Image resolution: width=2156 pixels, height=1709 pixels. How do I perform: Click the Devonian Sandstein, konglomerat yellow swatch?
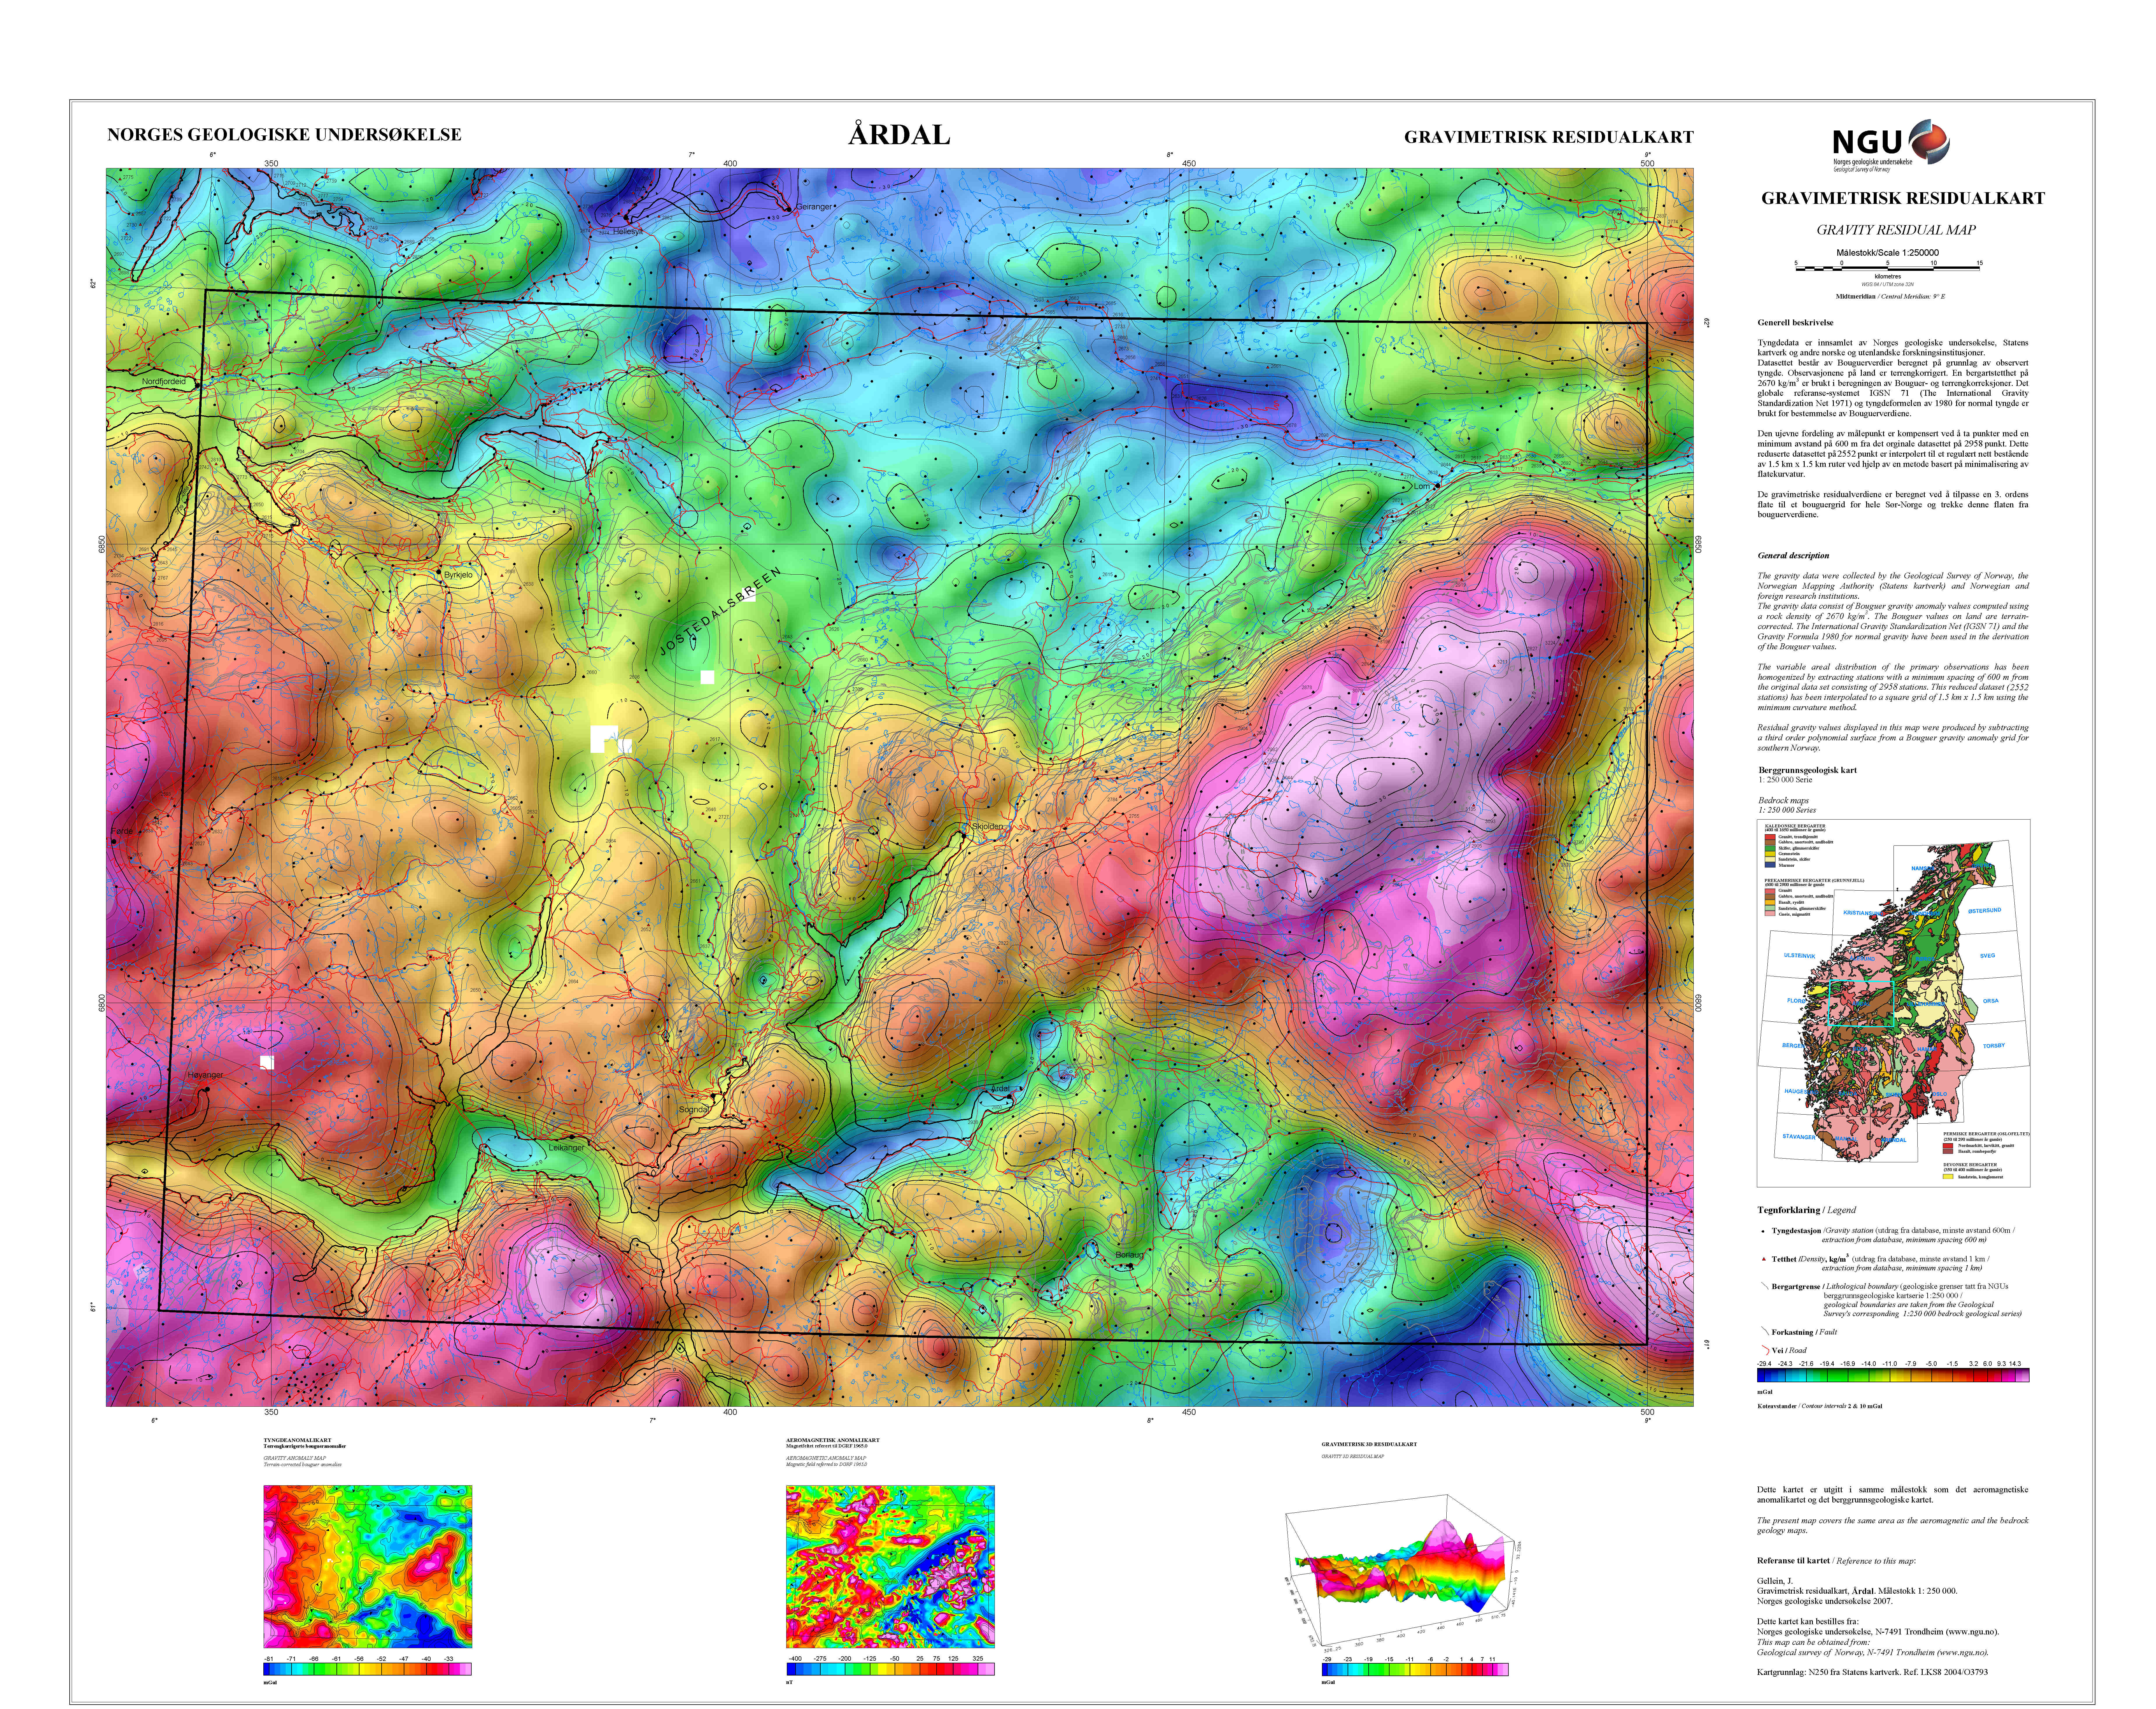(x=1948, y=1177)
